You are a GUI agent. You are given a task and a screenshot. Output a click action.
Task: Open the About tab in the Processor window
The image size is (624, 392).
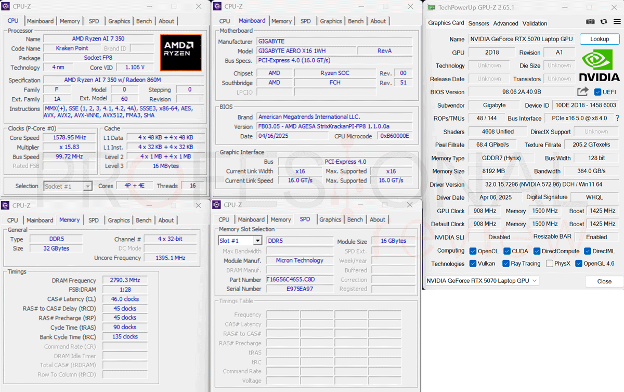point(166,21)
